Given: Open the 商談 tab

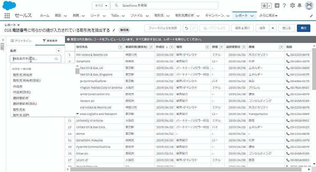Looking at the screenshot, I should pyautogui.click(x=58, y=16).
